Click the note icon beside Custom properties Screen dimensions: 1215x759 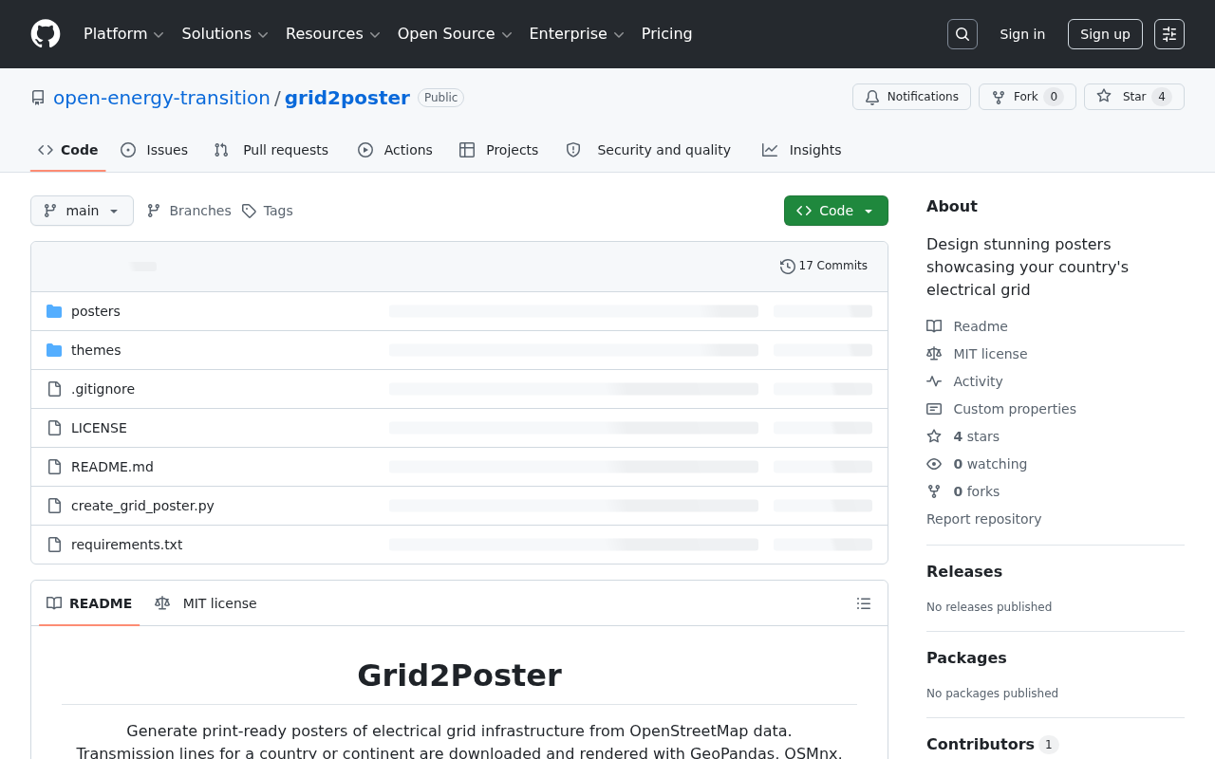pos(934,409)
